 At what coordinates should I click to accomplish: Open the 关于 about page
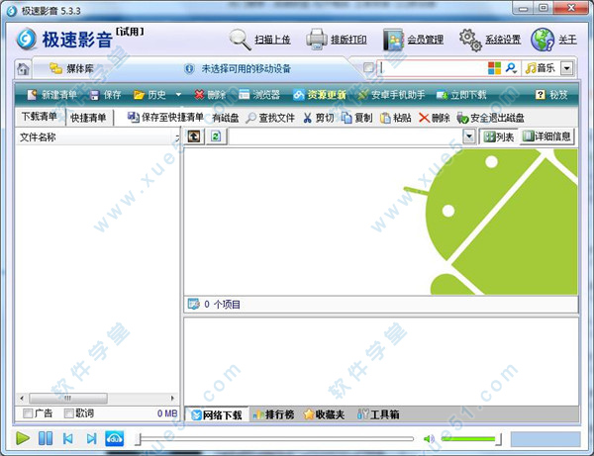(x=567, y=40)
